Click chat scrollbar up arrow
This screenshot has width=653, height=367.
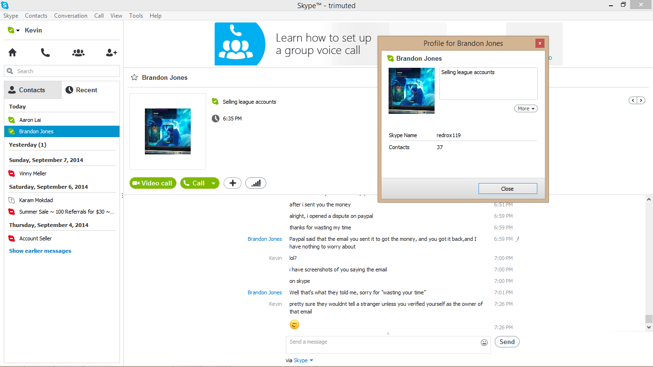649,199
